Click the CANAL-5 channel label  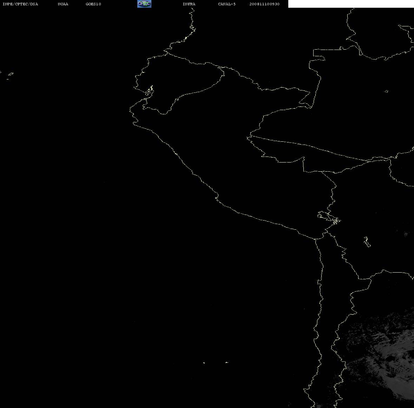point(227,4)
